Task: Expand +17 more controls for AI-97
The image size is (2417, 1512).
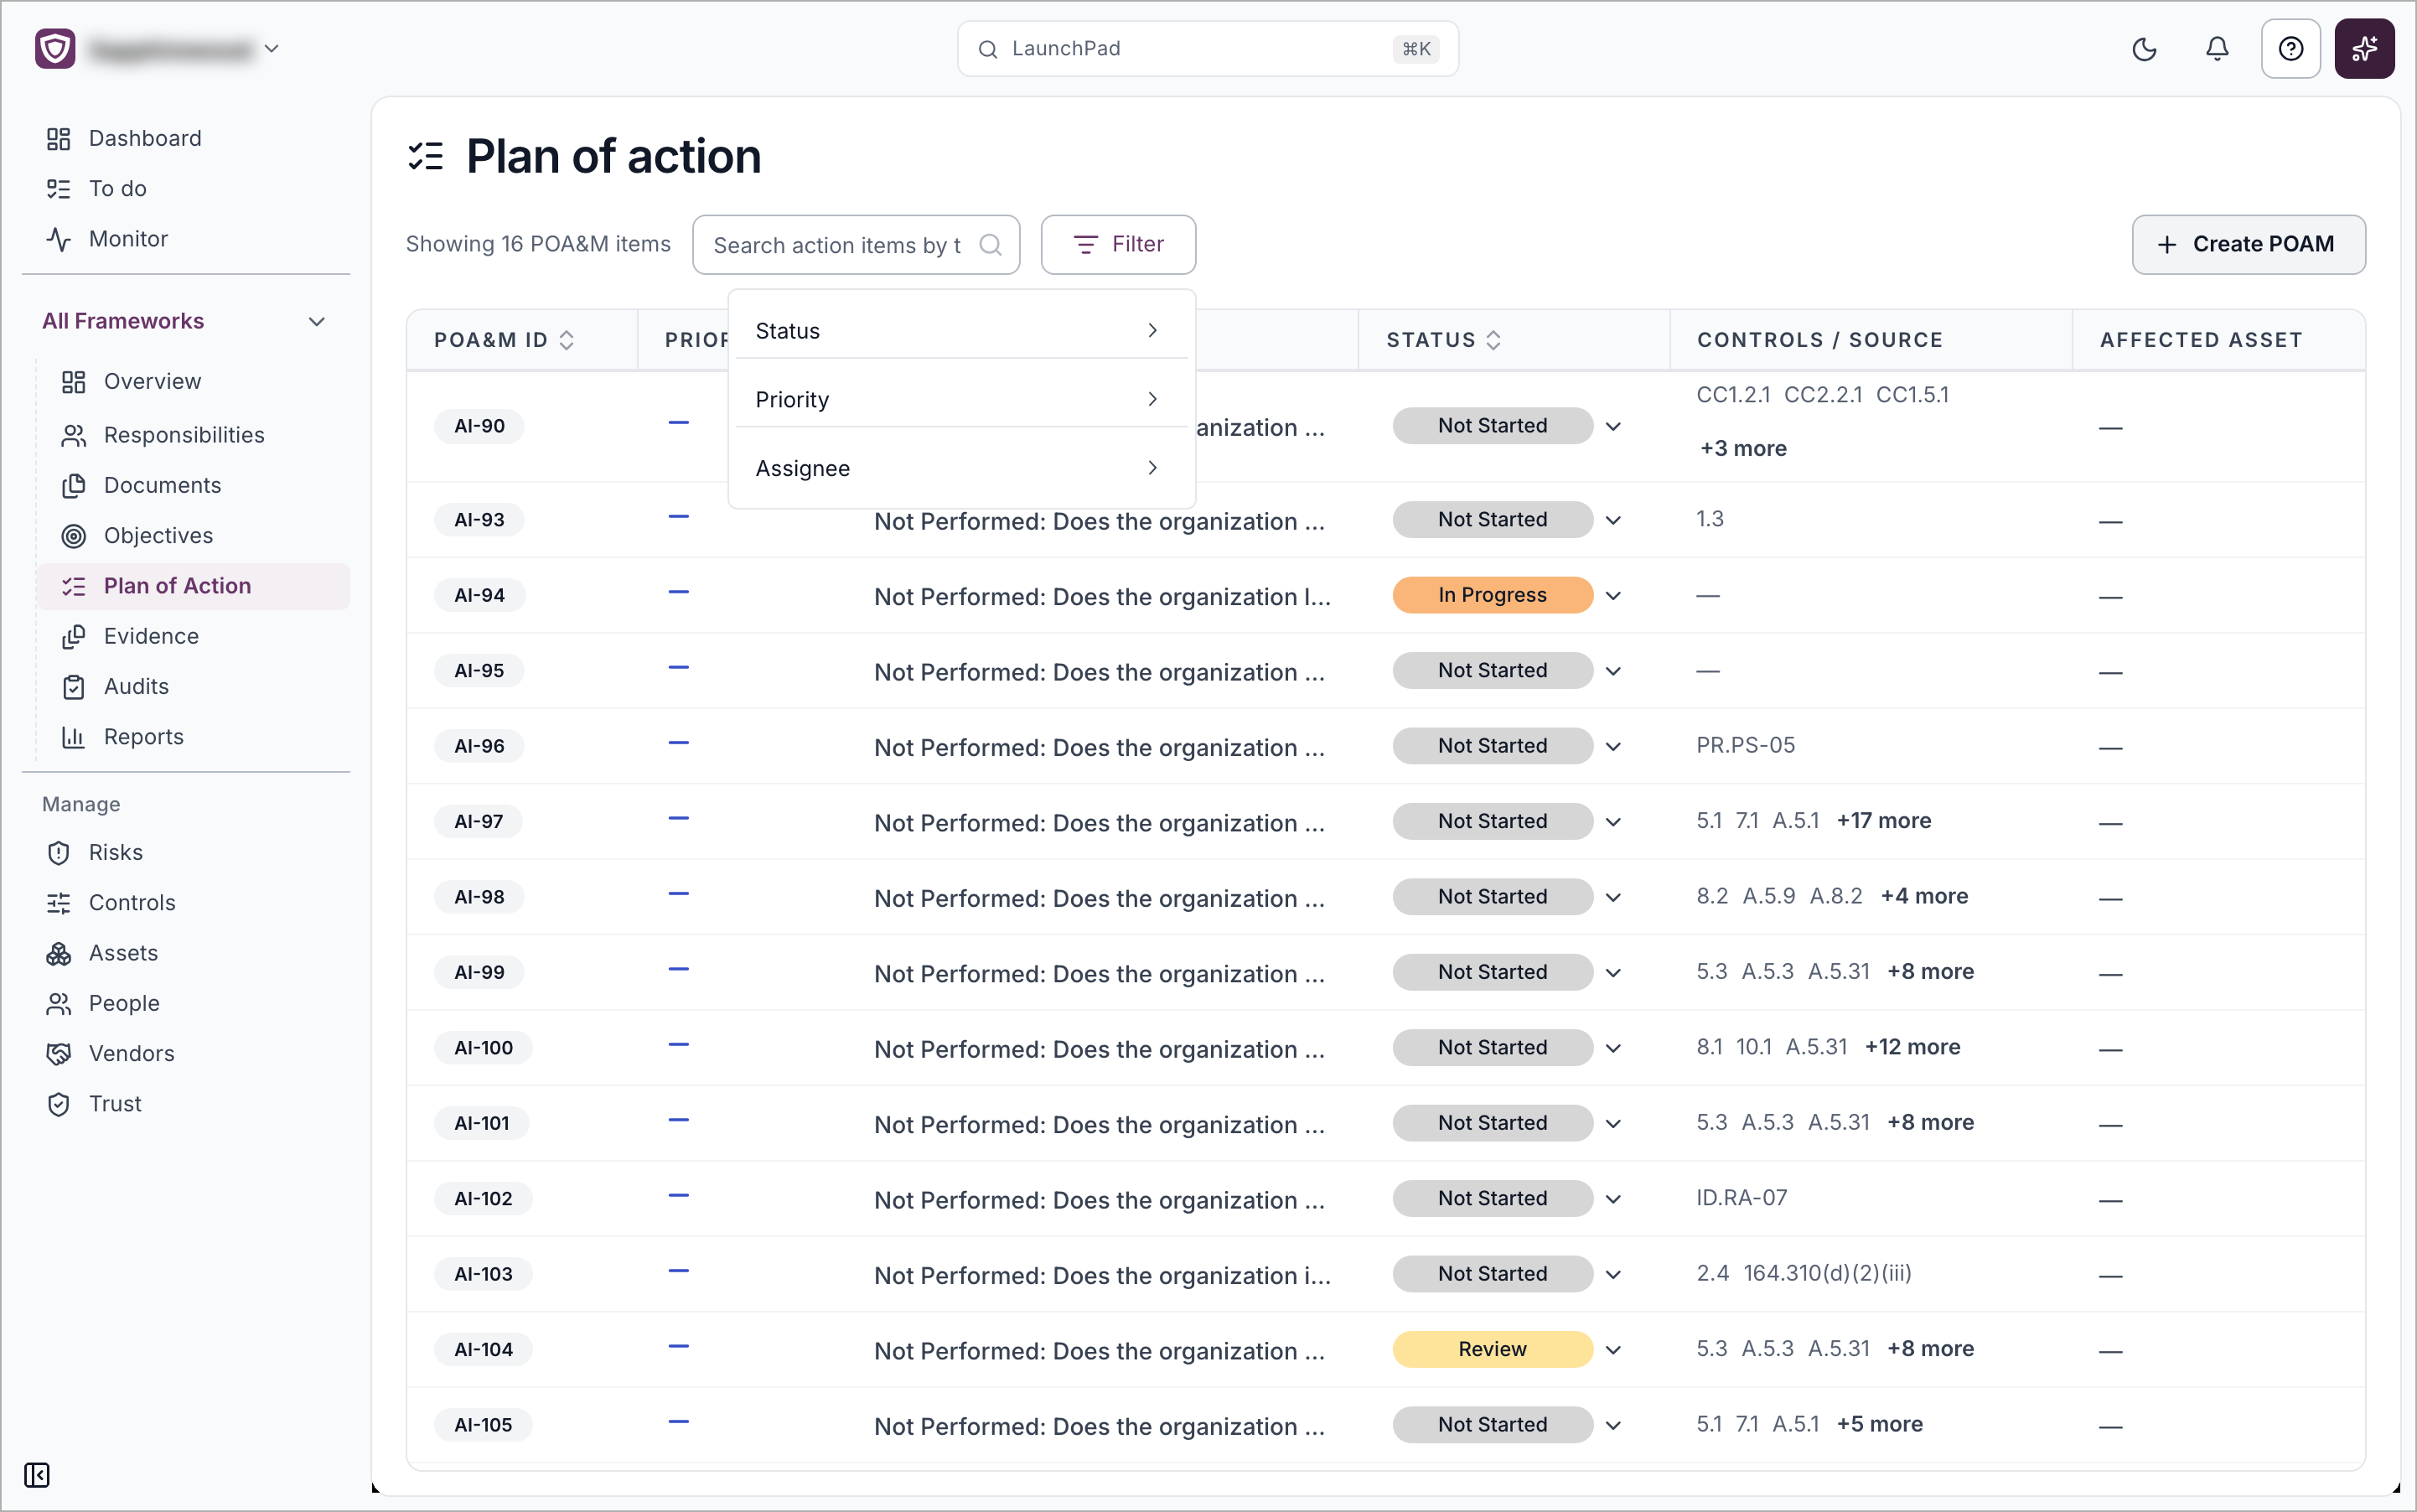Action: point(1884,821)
